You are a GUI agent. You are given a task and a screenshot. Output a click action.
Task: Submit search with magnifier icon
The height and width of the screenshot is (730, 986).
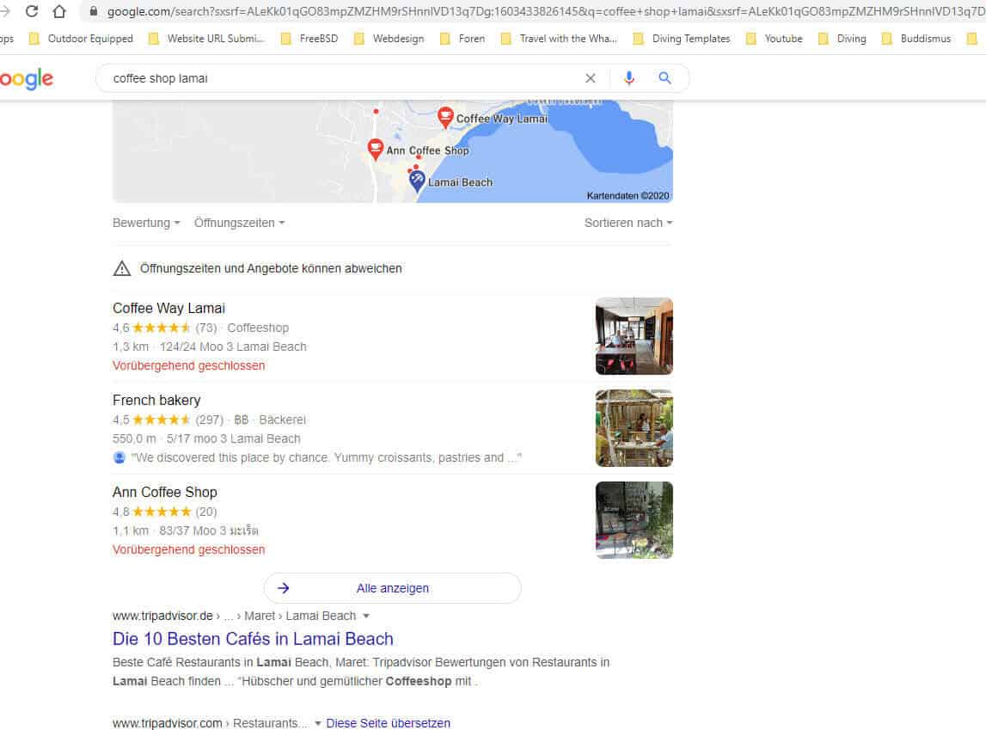(664, 78)
